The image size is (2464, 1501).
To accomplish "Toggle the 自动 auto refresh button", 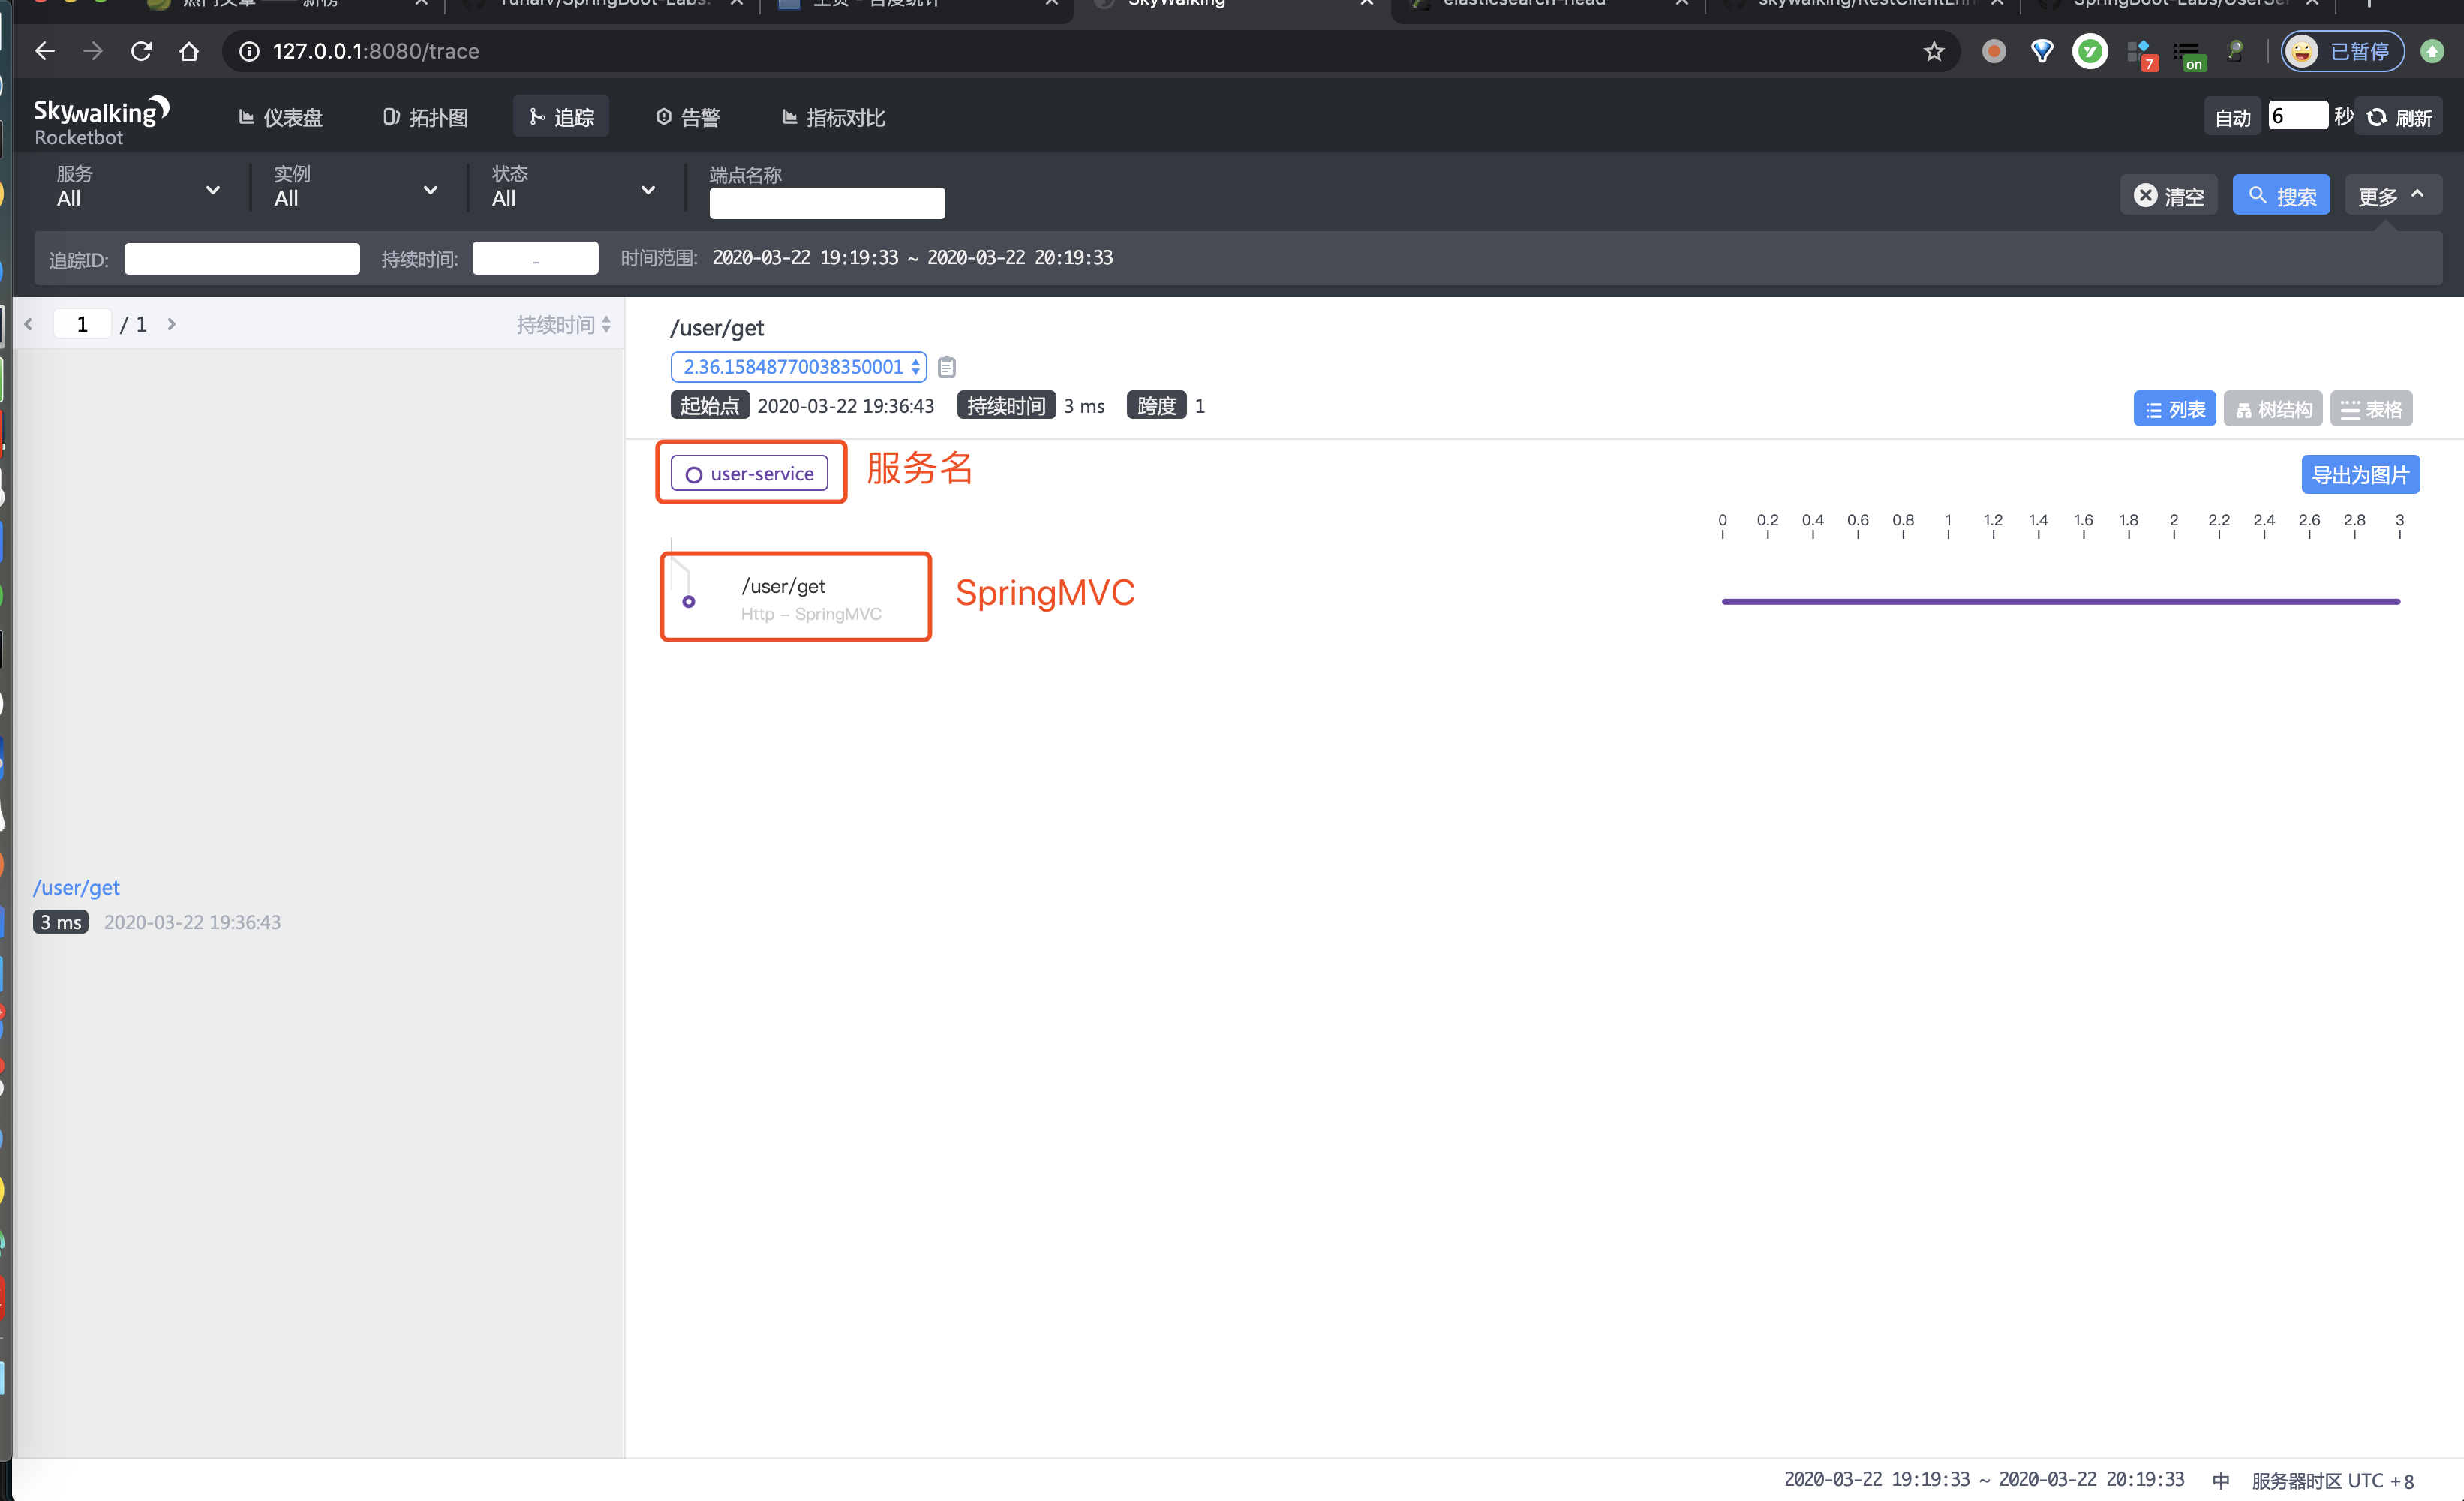I will pos(2232,118).
